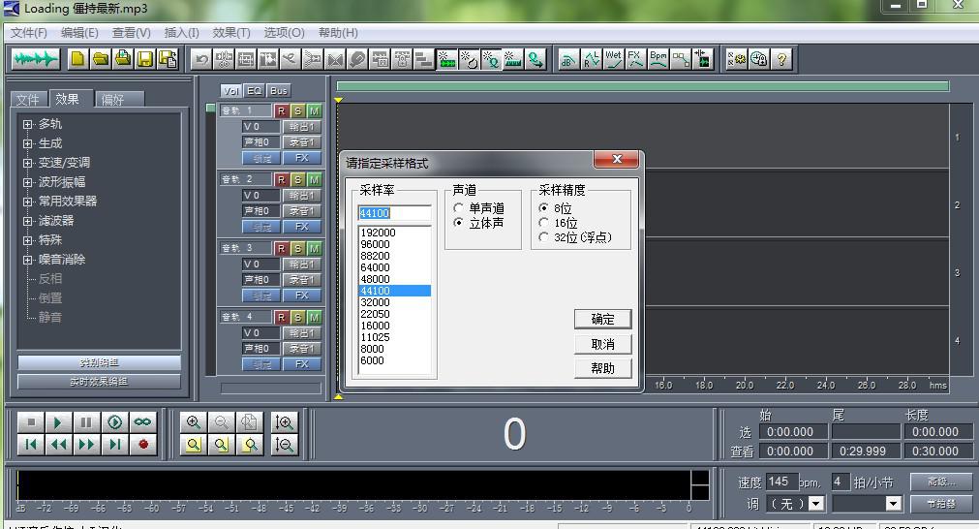Viewport: 979px width, 529px height.
Task: Click the 帮助 button in the dialog
Action: click(x=602, y=368)
